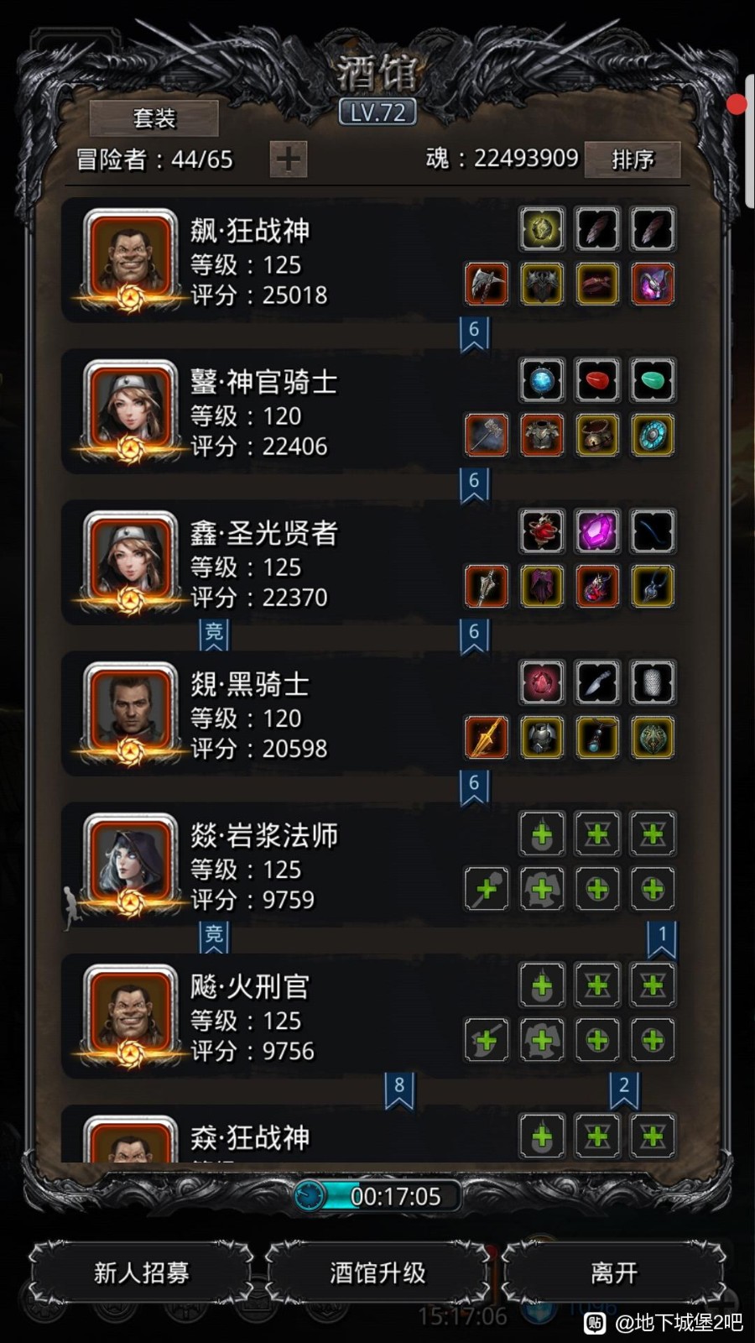Tap the 酒馆升级 tavern upgrade button
The image size is (755, 1343).
pos(377,1272)
